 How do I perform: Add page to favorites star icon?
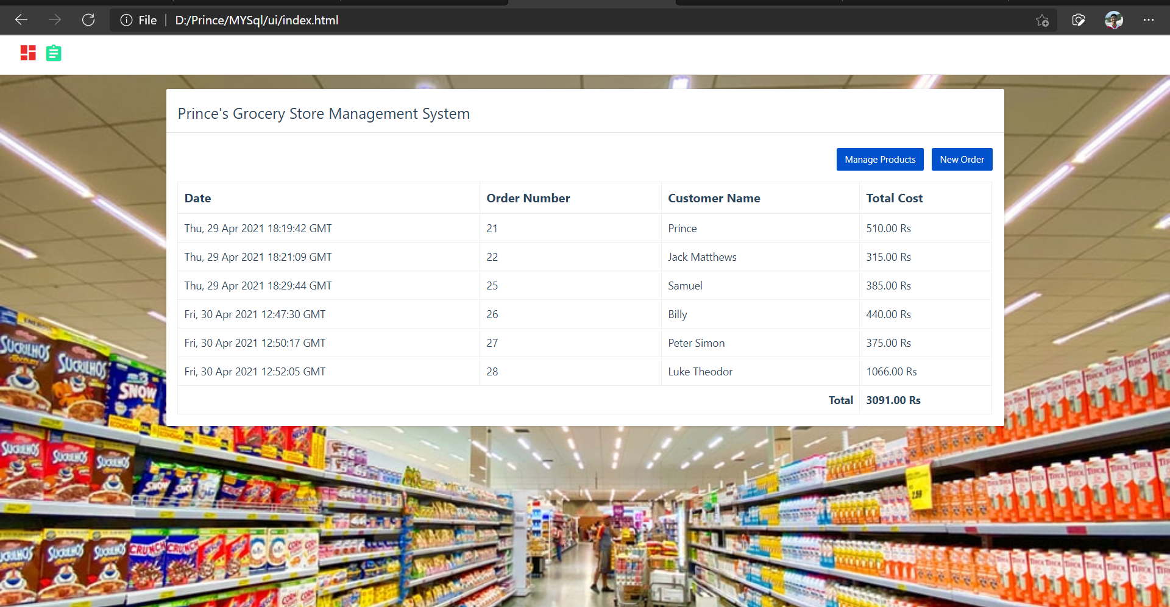point(1042,21)
